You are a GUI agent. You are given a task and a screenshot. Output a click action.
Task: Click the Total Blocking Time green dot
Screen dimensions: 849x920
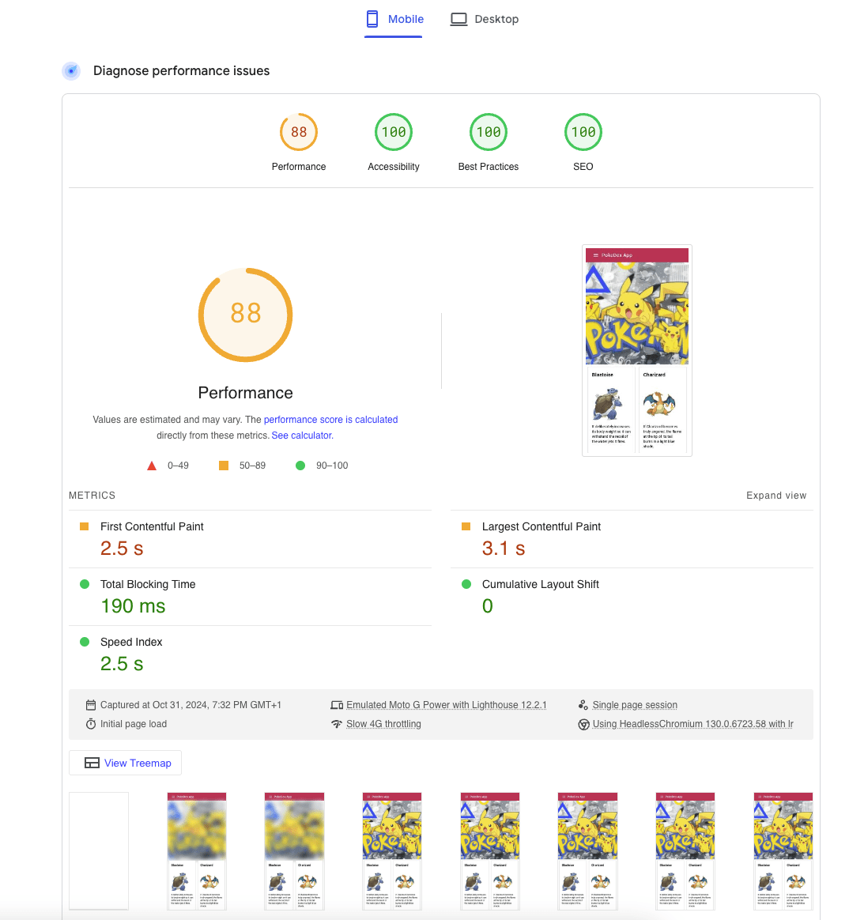click(85, 584)
